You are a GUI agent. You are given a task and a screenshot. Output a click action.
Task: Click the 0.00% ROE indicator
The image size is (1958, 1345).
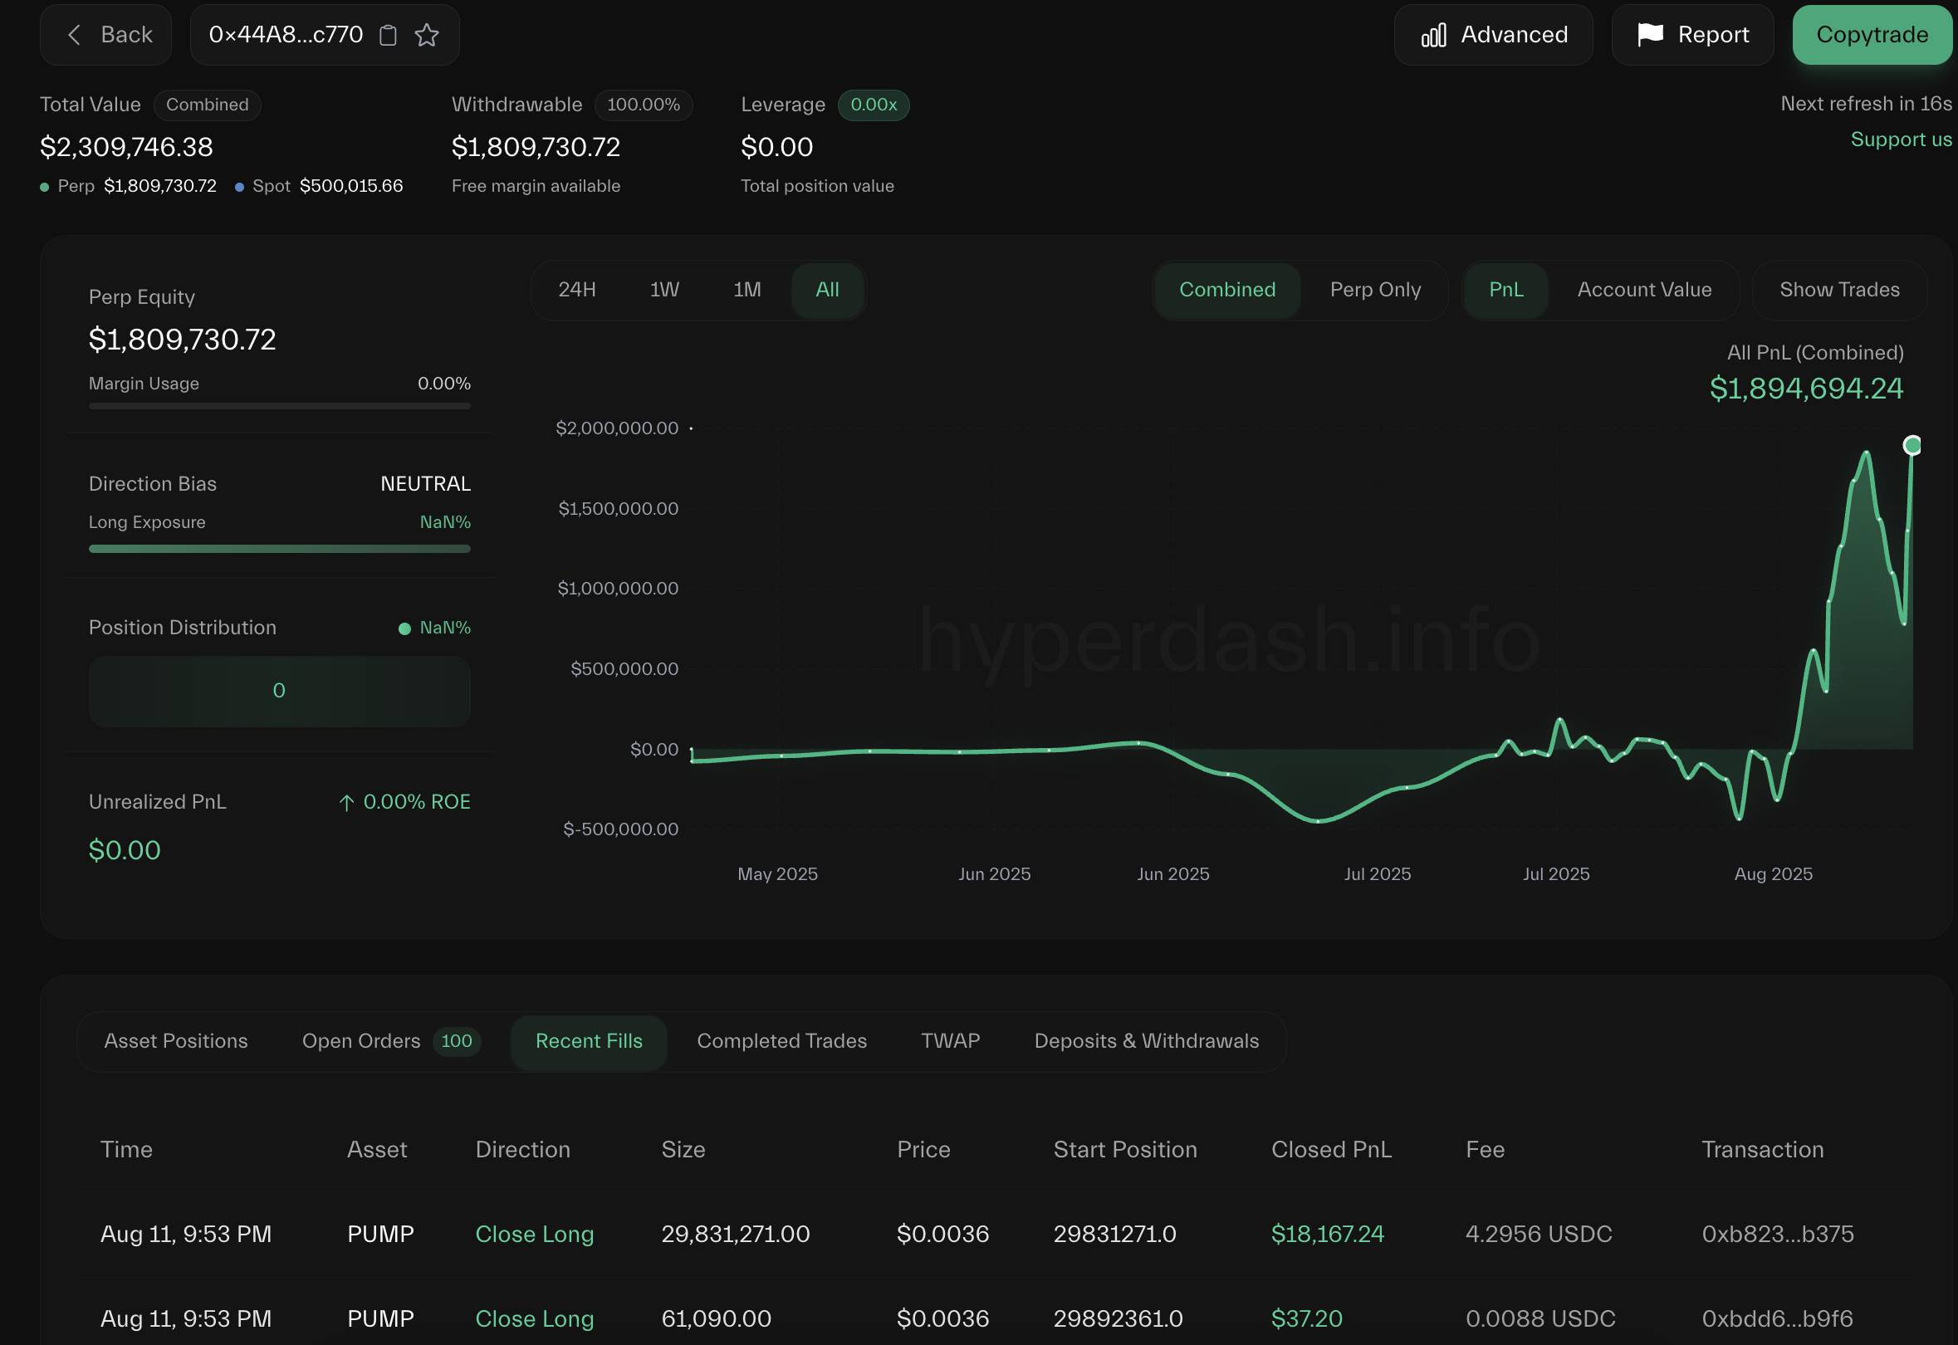pos(404,802)
